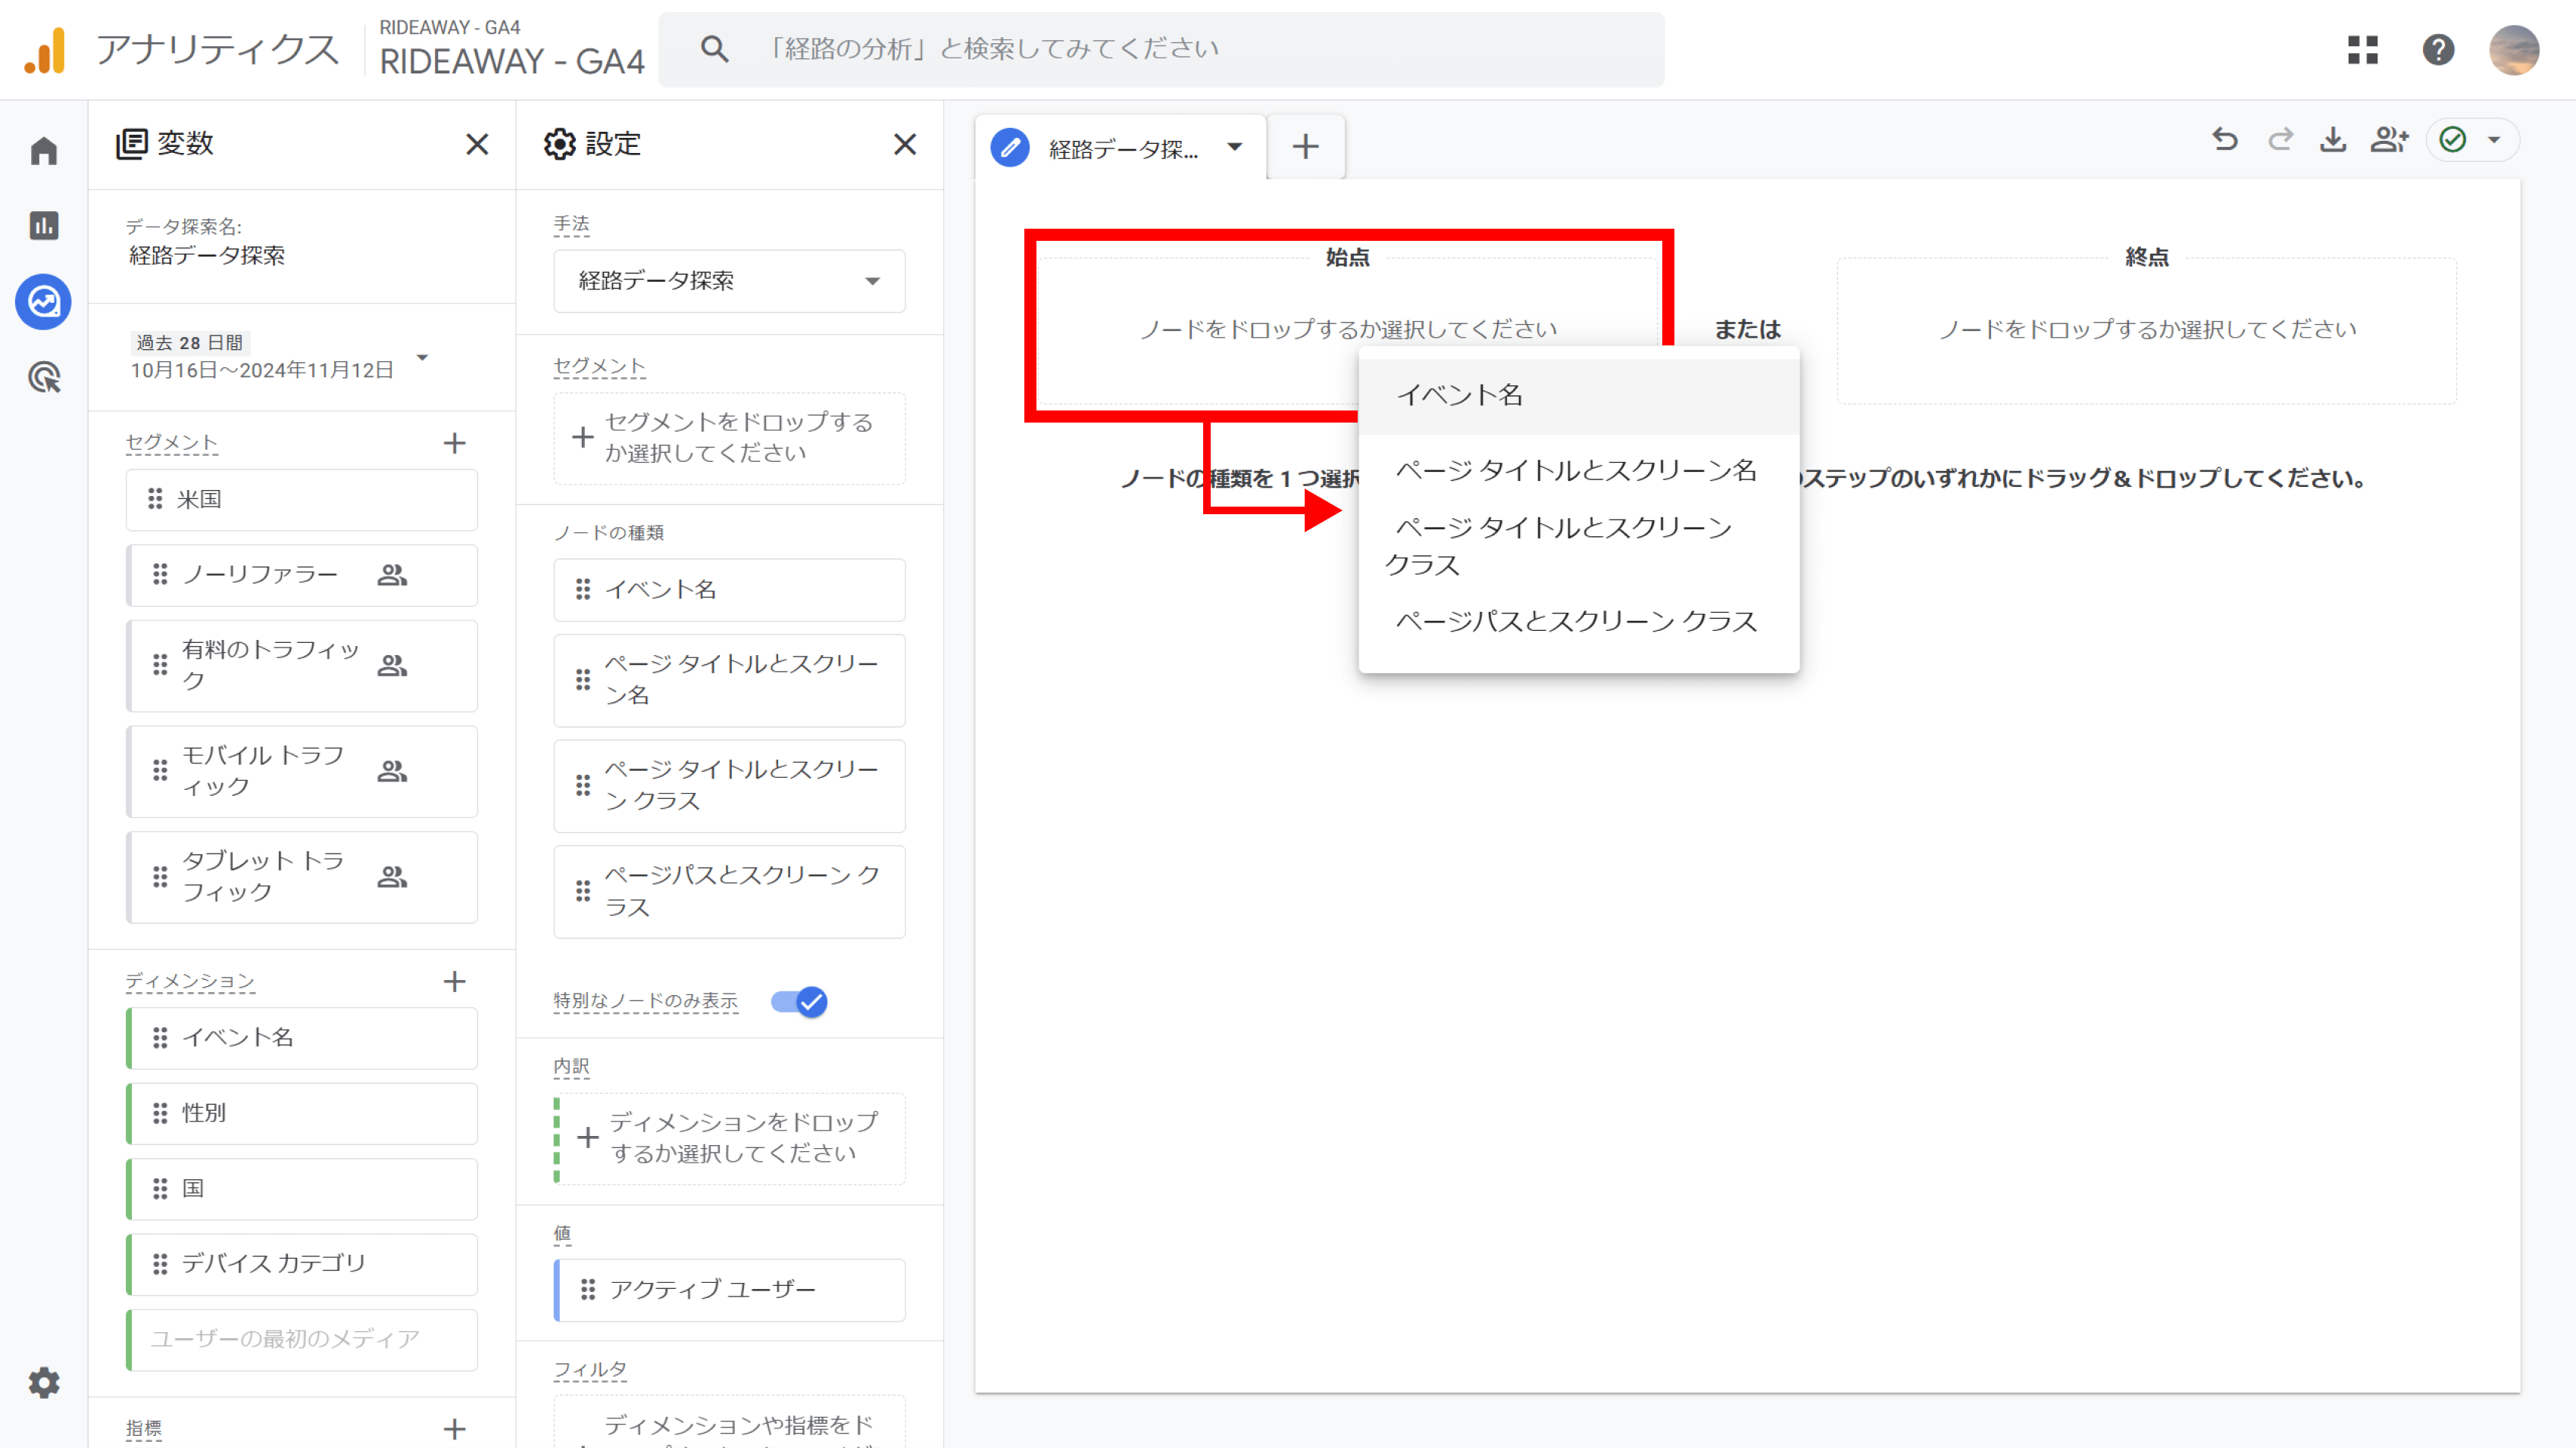Open the date range dropdown

[423, 357]
